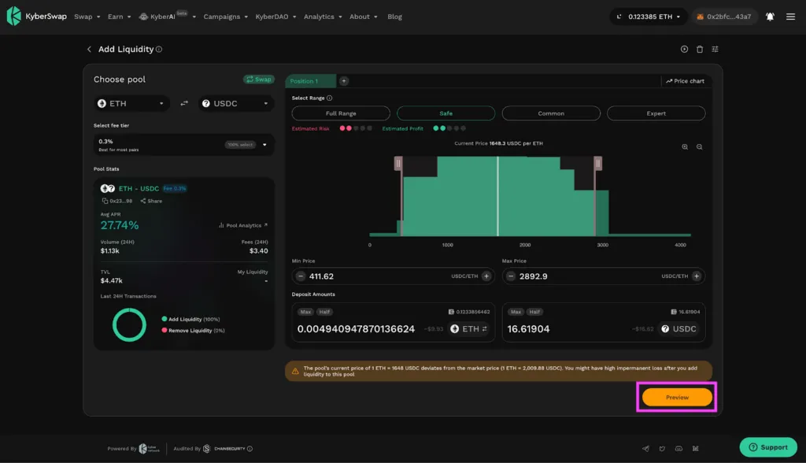Viewport: 806px width, 463px height.
Task: Open the 0.3% fee tier dropdown
Action: point(183,145)
